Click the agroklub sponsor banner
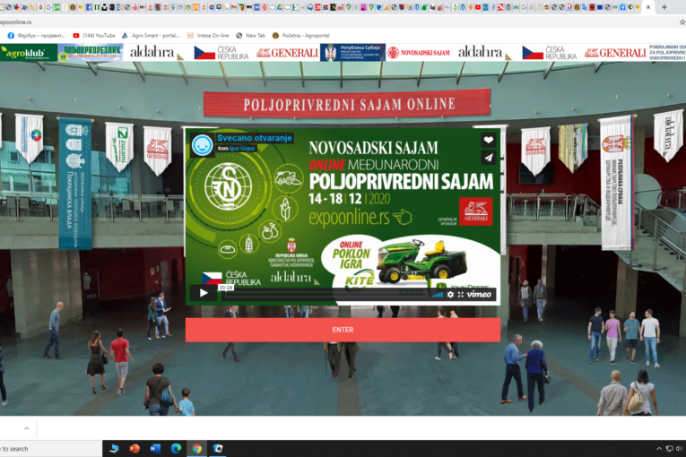686x457 pixels. [x=29, y=53]
